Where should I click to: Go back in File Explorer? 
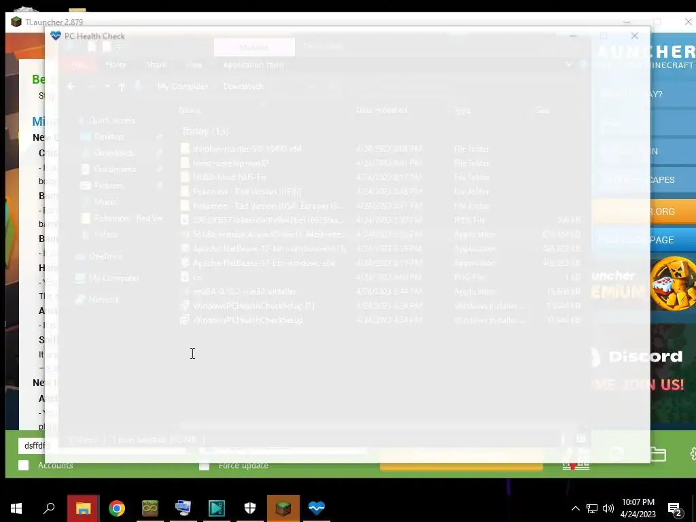pyautogui.click(x=71, y=86)
